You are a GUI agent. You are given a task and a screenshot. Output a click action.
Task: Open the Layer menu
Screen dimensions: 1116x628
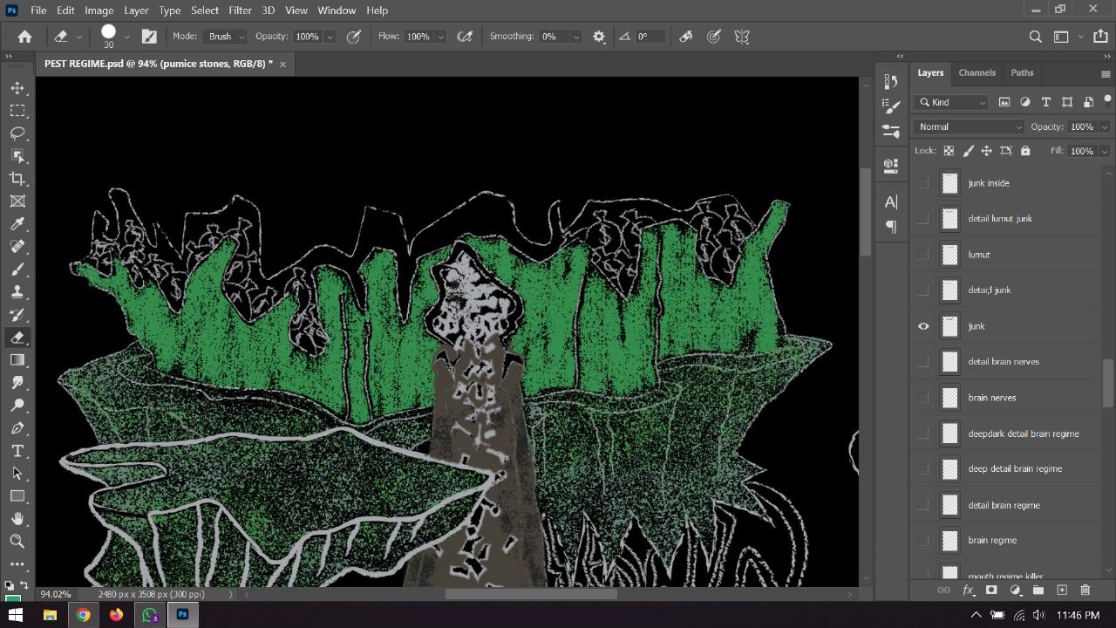(136, 10)
